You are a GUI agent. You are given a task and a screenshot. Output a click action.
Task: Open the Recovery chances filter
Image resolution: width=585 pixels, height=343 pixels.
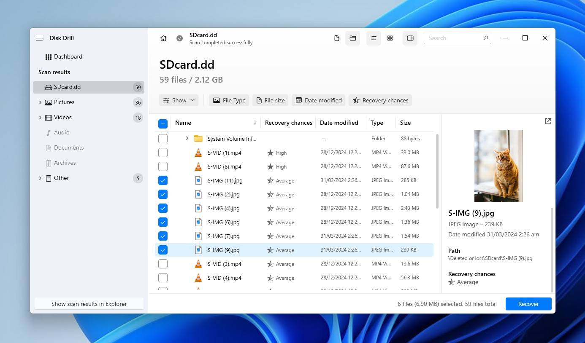pos(380,100)
